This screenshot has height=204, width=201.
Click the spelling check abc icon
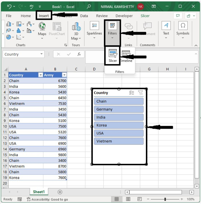coord(32,7)
